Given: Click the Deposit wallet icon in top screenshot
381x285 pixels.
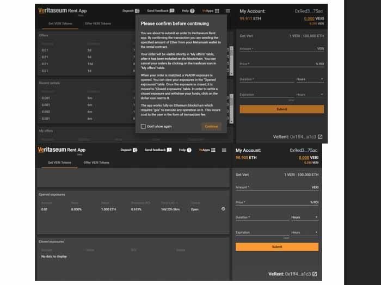Looking at the screenshot, I should point(137,11).
